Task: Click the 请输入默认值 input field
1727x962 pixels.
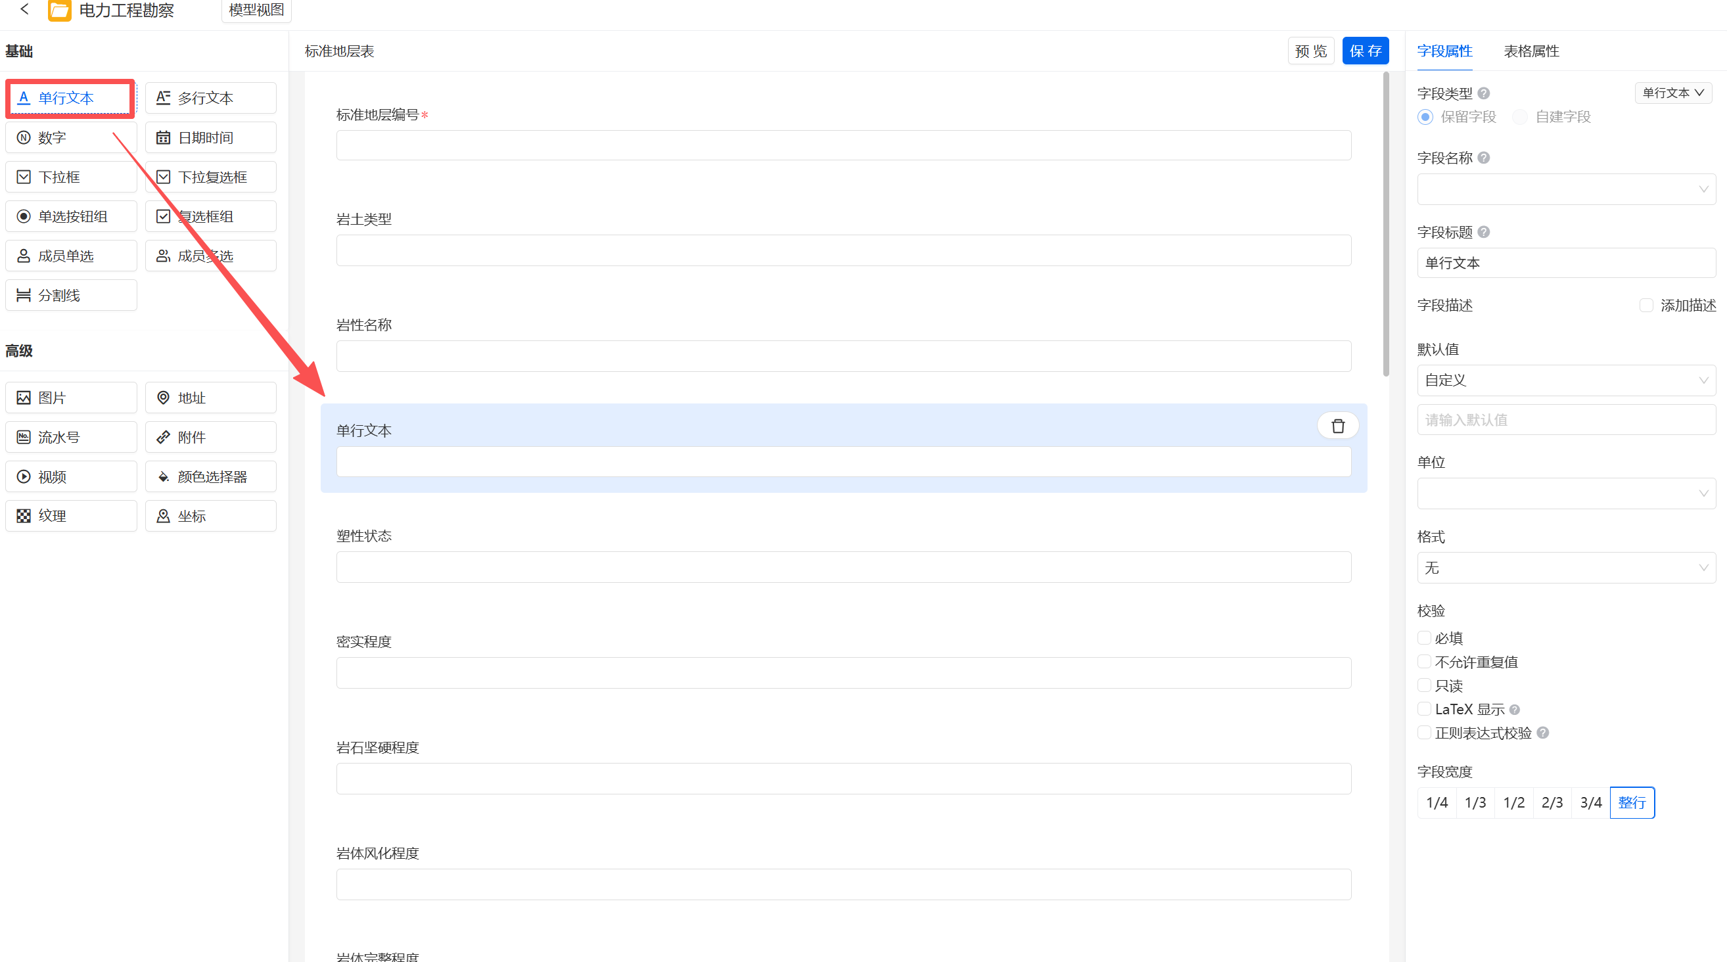Action: [1566, 421]
